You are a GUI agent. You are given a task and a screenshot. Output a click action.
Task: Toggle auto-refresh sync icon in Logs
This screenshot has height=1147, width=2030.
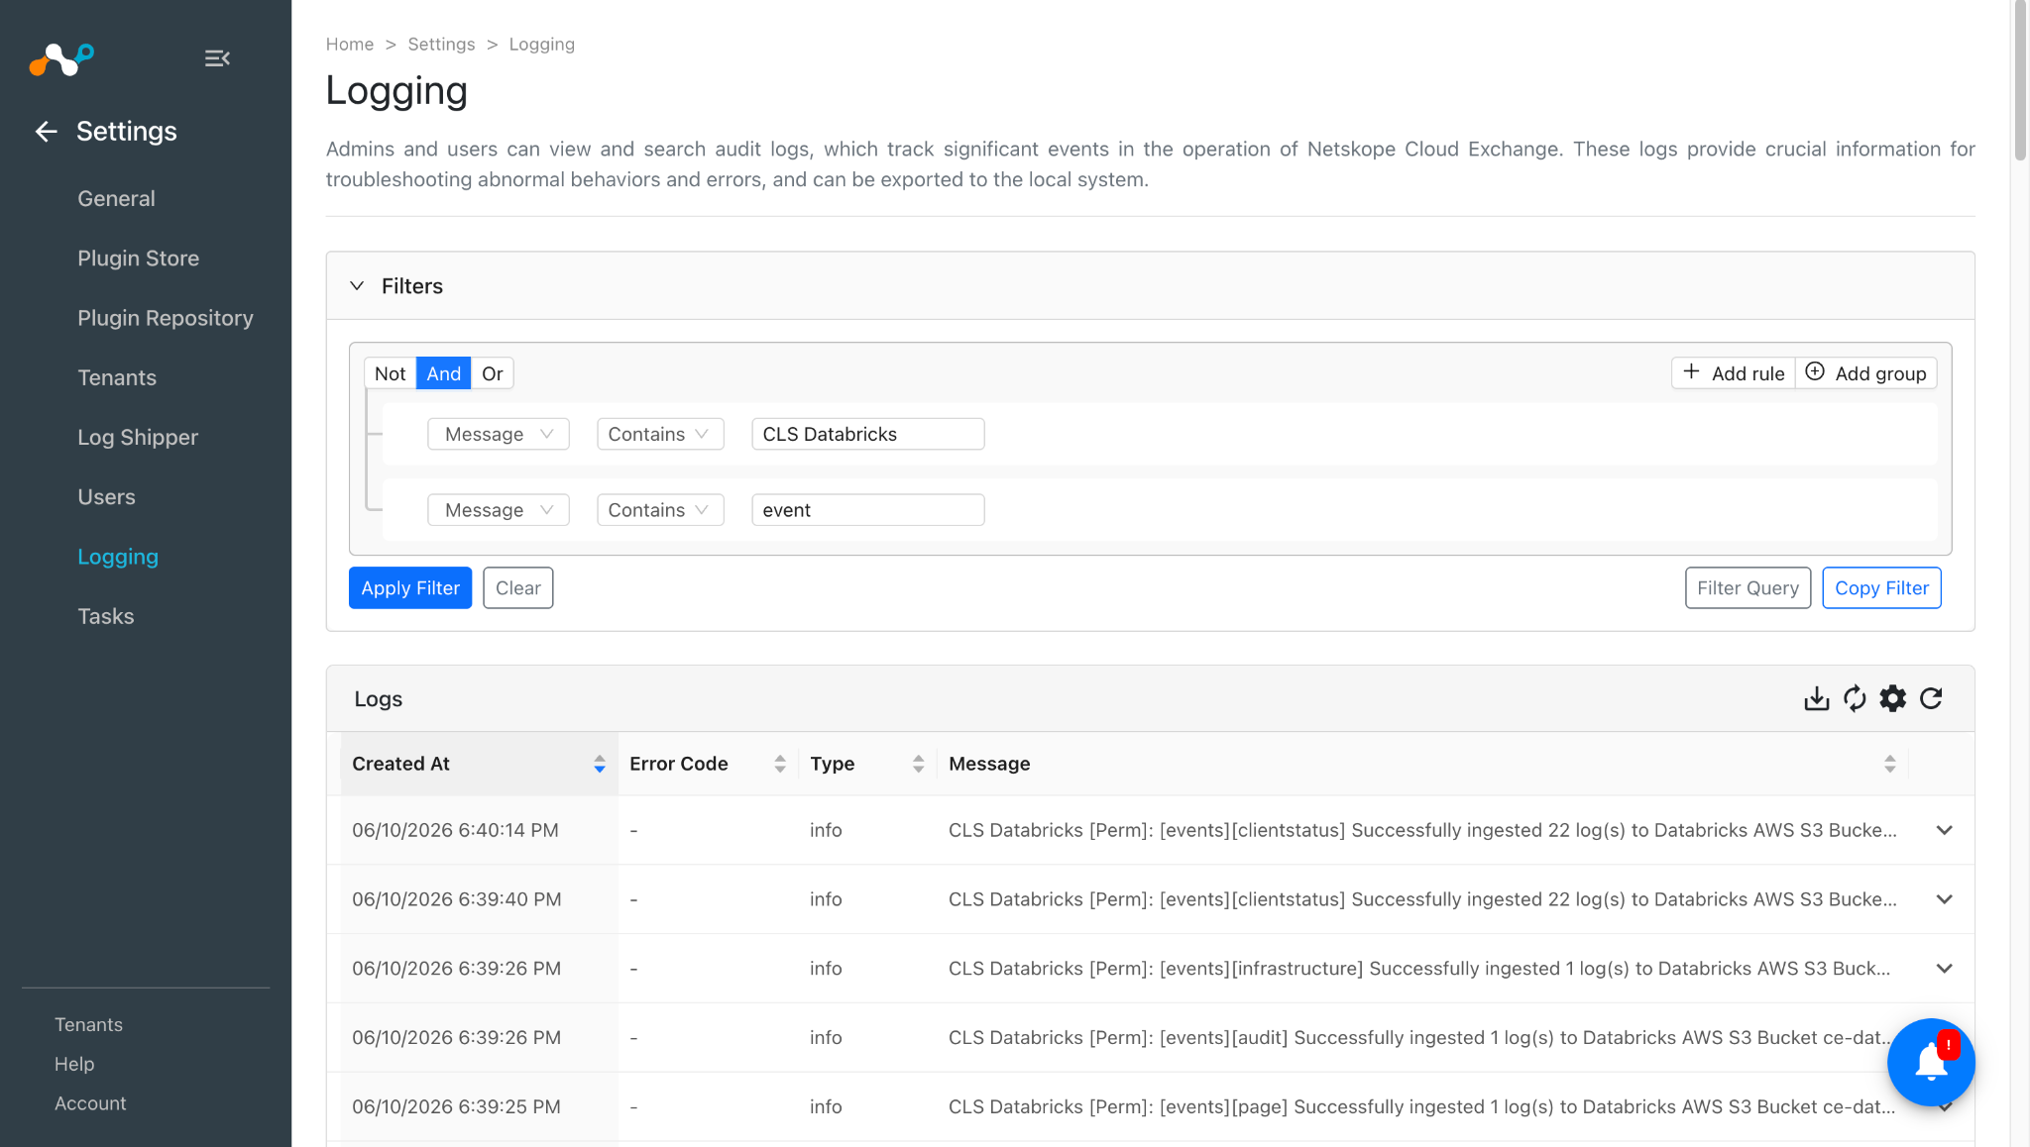(1855, 699)
